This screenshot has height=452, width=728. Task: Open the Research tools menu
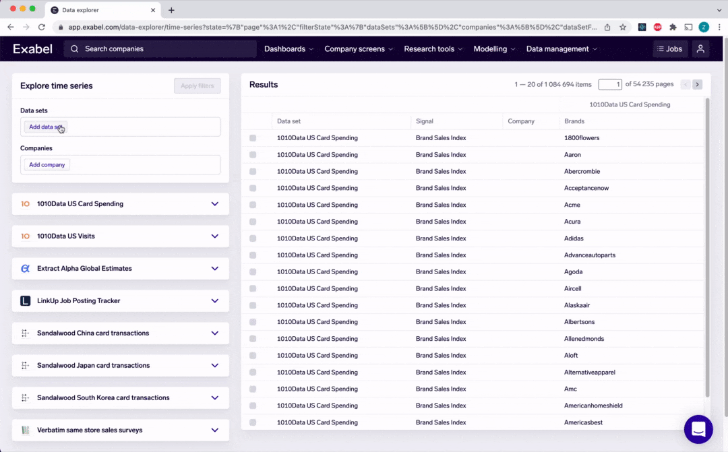(433, 49)
